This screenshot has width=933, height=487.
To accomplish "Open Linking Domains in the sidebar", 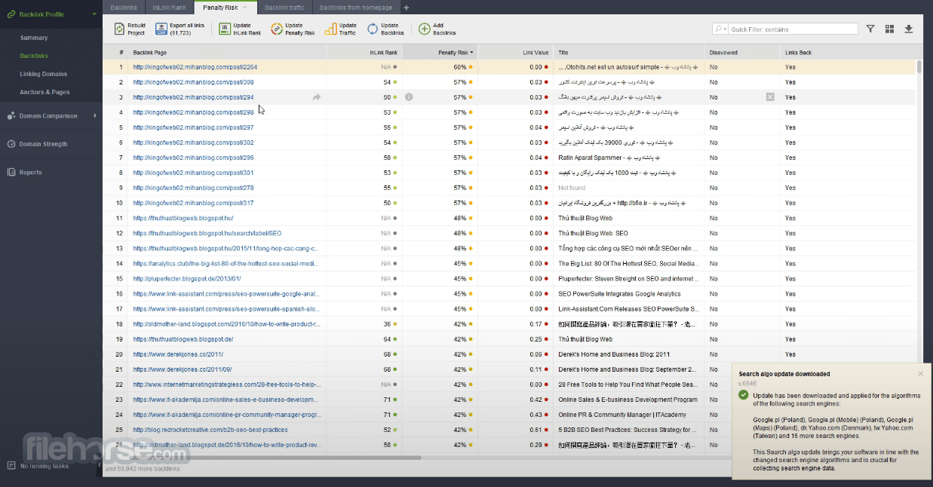I will [x=44, y=74].
